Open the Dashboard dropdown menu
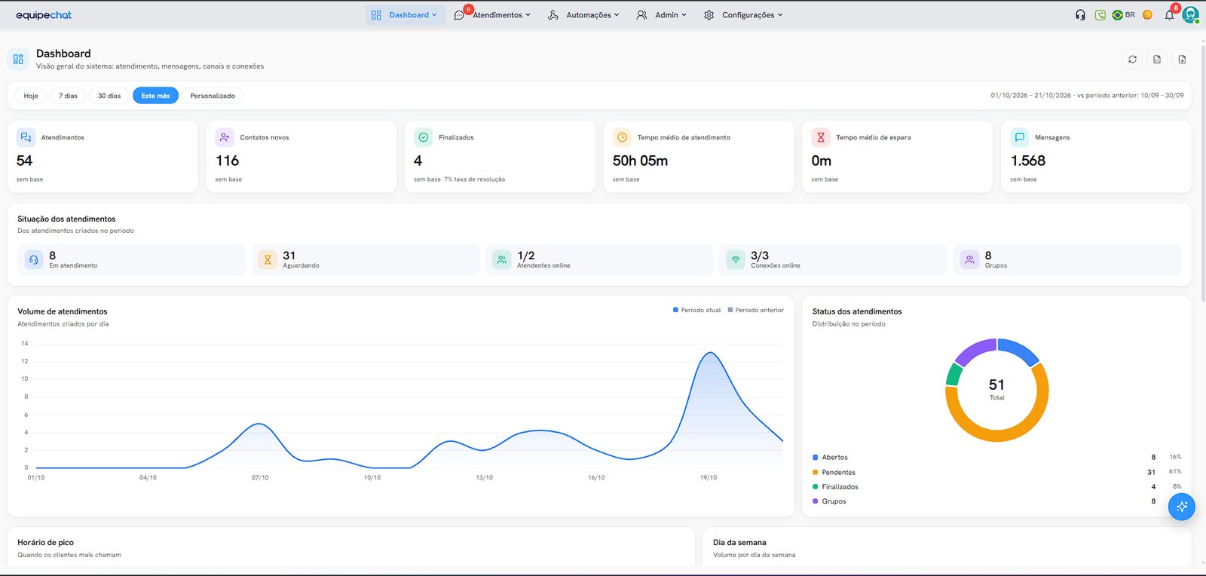 coord(405,15)
